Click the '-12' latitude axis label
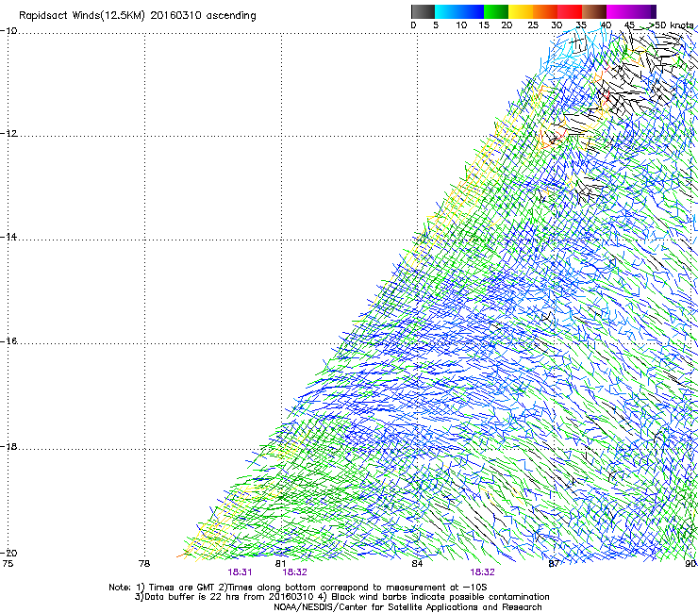698x613 pixels. click(x=8, y=134)
